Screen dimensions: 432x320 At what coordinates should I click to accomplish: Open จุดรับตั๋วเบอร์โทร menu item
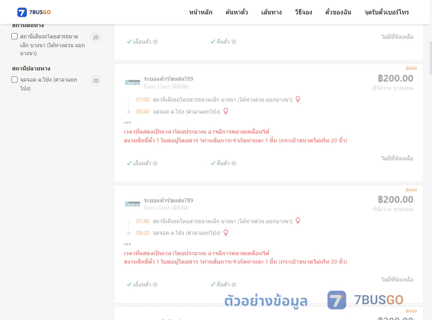pos(386,12)
